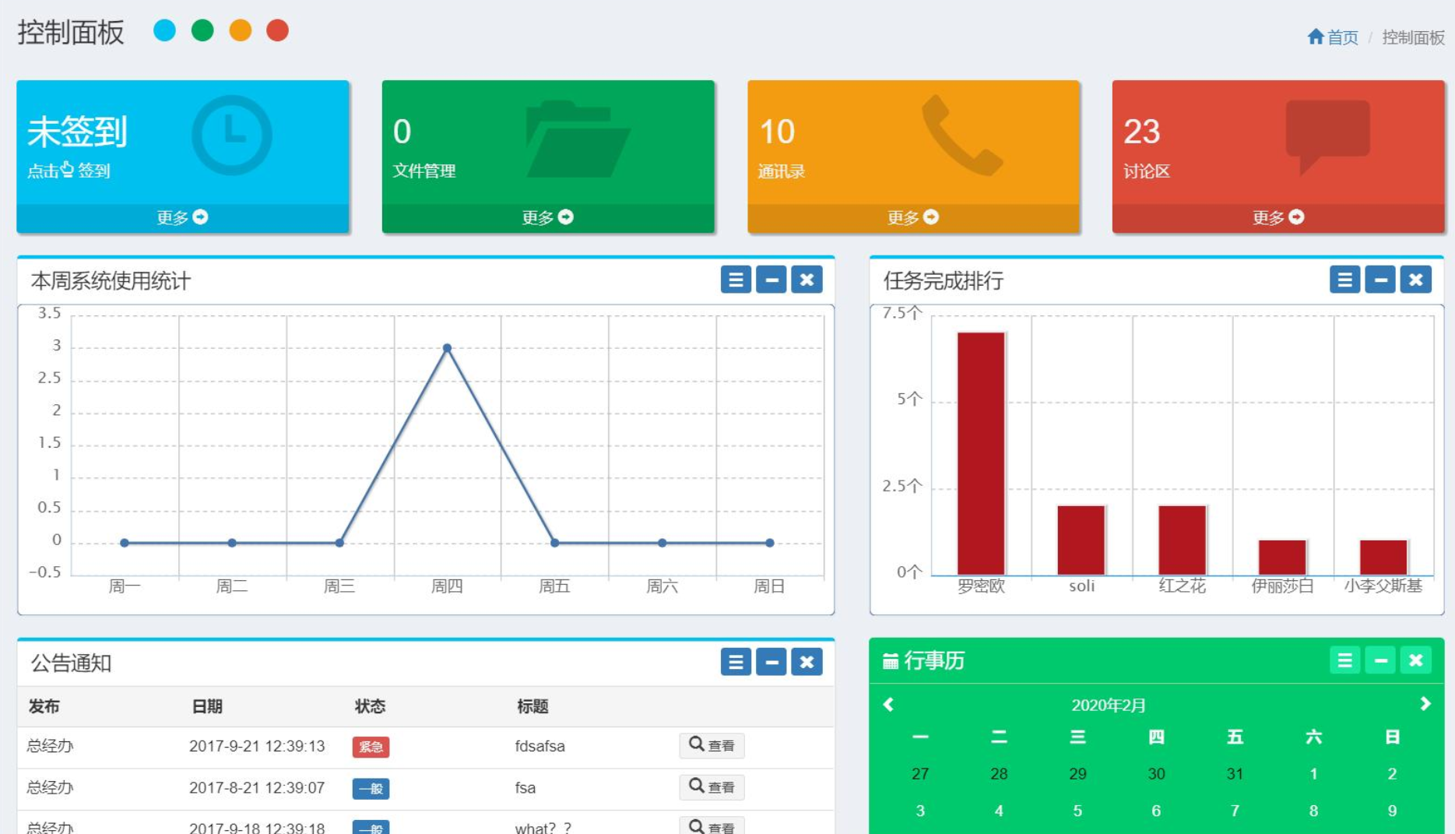The width and height of the screenshot is (1455, 834).
Task: Select the blue theme color dot
Action: pyautogui.click(x=164, y=30)
